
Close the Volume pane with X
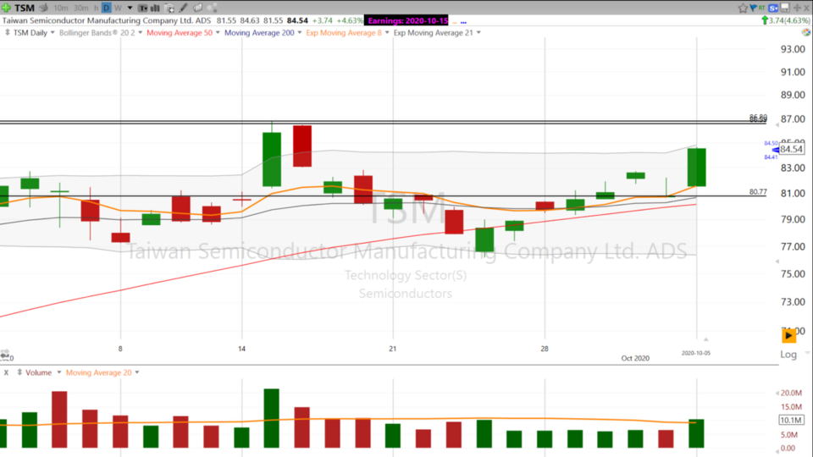pyautogui.click(x=6, y=372)
